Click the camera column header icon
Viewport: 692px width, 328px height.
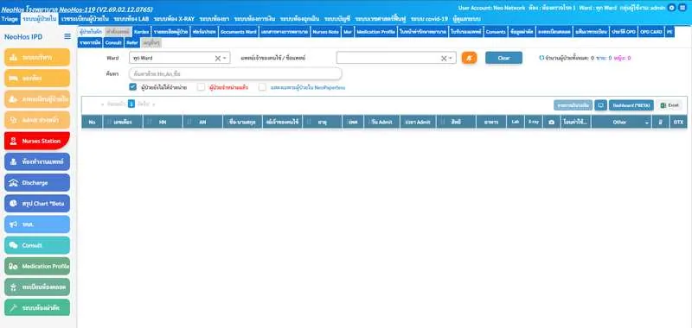tap(551, 122)
